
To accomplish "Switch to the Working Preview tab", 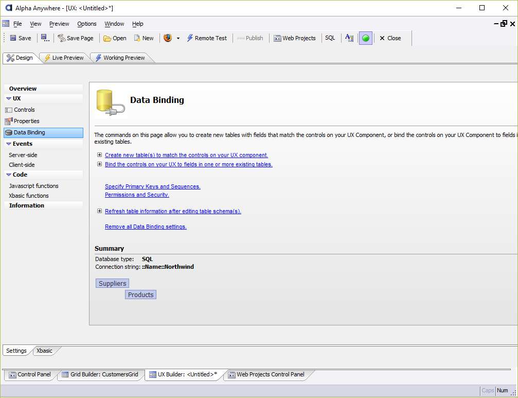I will [120, 58].
